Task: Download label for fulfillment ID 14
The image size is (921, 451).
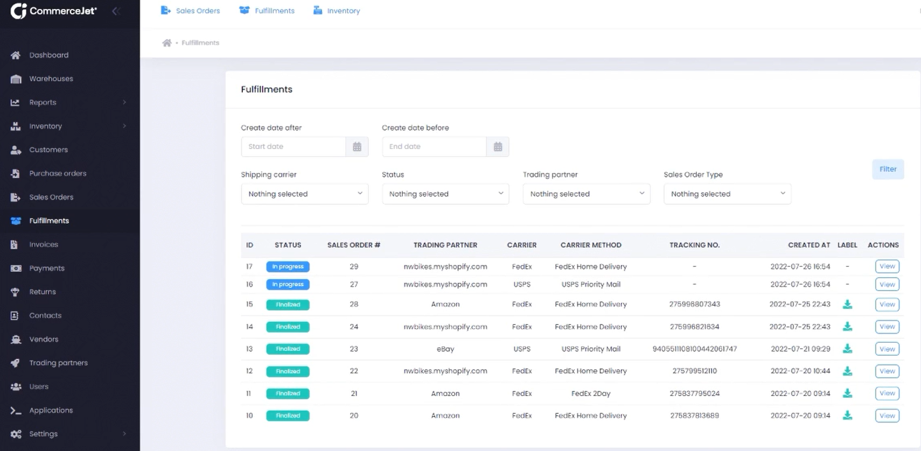Action: pos(847,326)
